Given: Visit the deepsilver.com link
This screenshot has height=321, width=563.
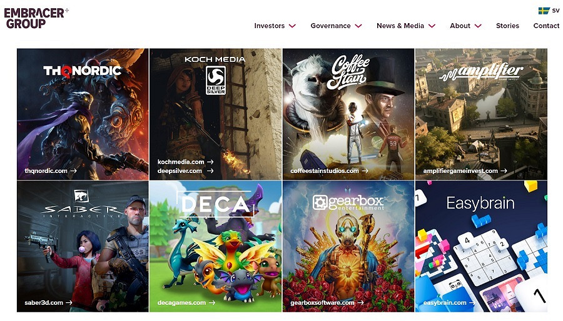Looking at the screenshot, I should pyautogui.click(x=185, y=171).
